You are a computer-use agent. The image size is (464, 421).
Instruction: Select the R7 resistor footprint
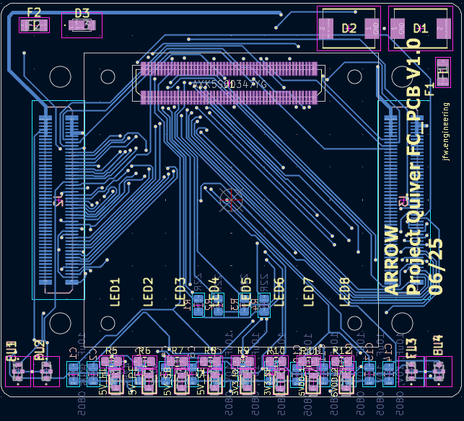178,362
